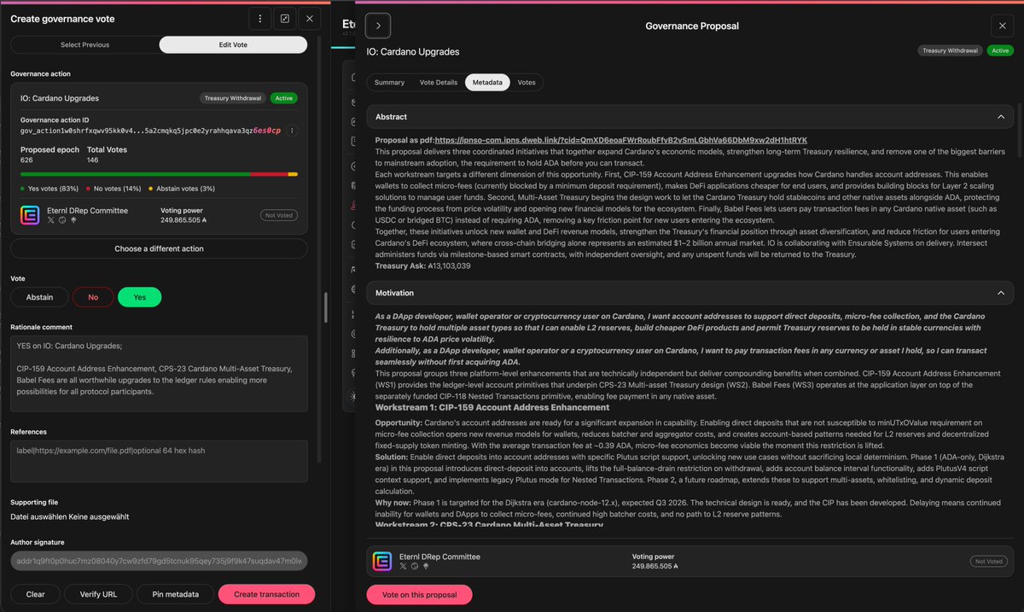
Task: Switch to Edit Vote mode
Action: [x=233, y=44]
